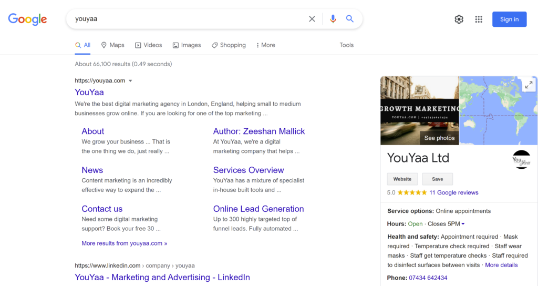Click the Save button in knowledge panel
The image size is (538, 286).
437,179
